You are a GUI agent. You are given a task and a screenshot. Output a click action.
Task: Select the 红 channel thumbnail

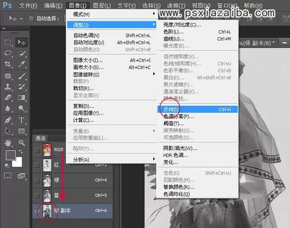click(x=47, y=165)
